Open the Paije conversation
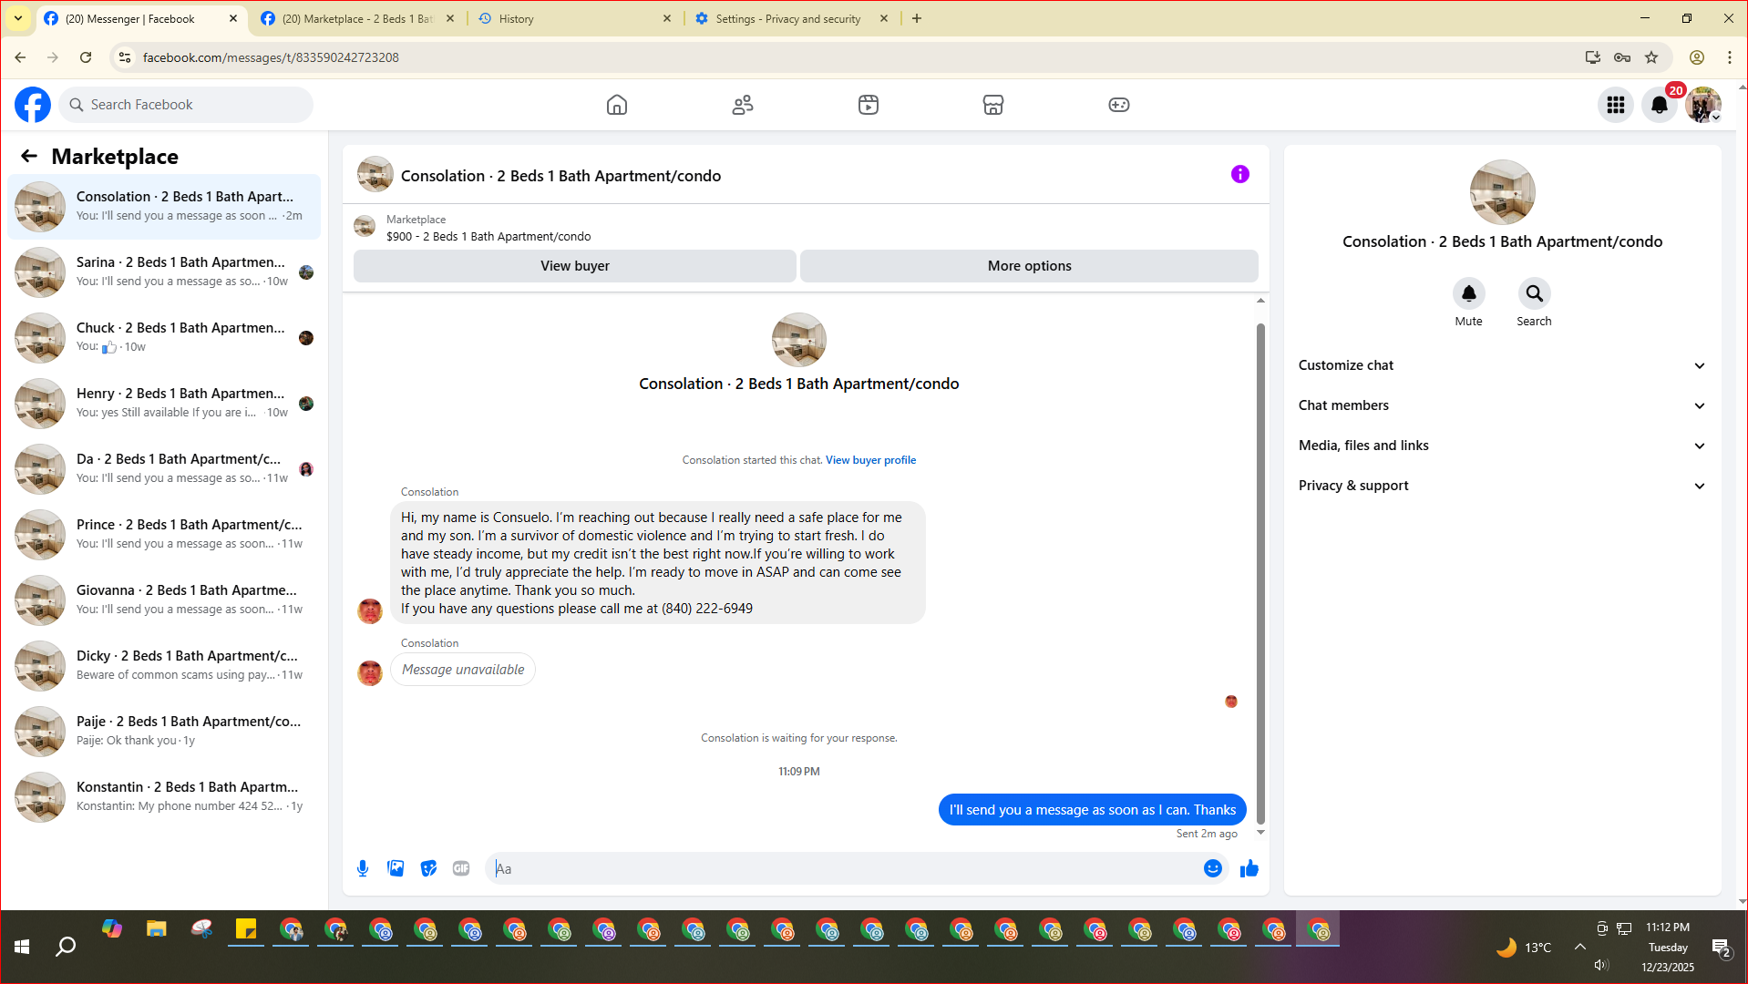 pos(164,731)
